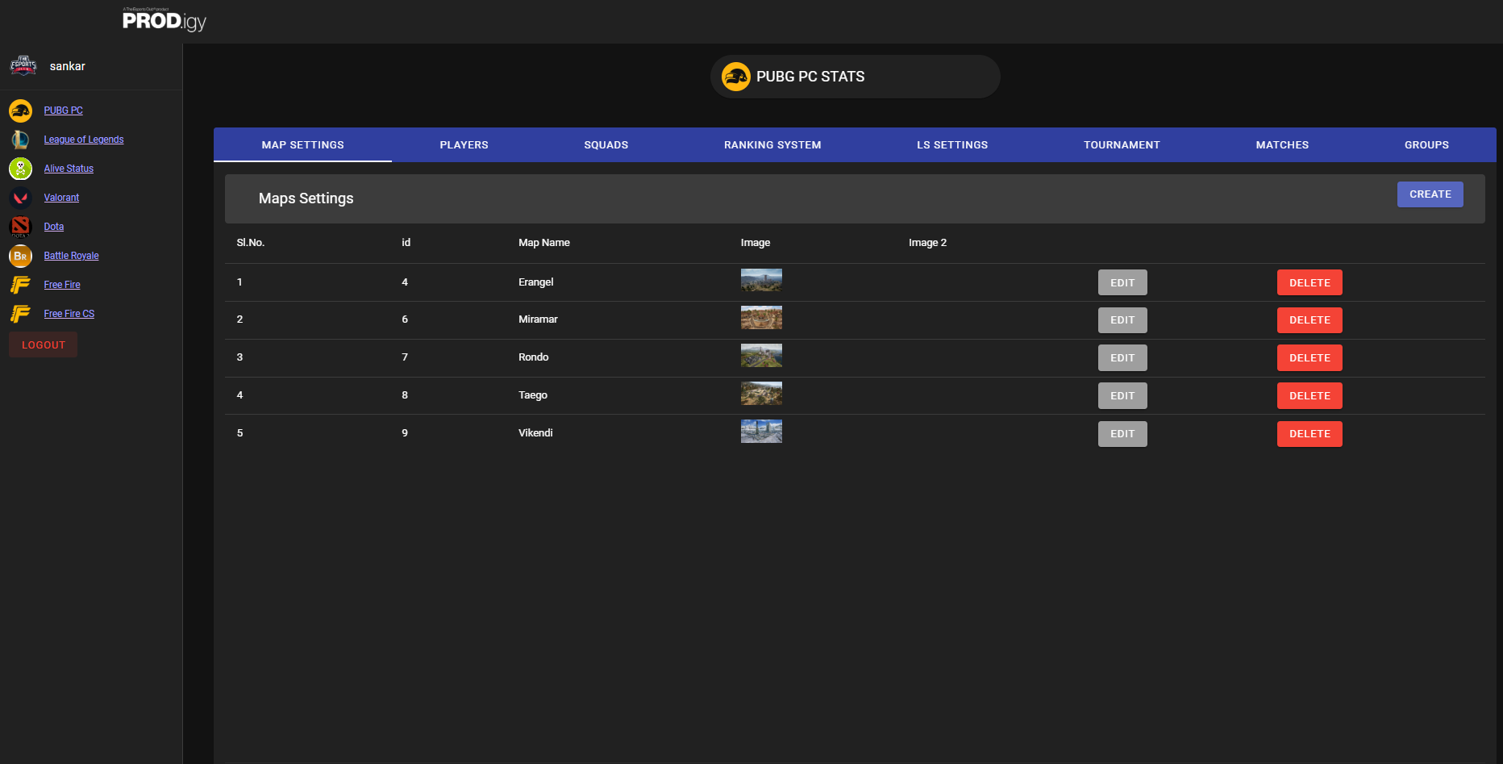
Task: Open the Squads tab
Action: tap(606, 144)
